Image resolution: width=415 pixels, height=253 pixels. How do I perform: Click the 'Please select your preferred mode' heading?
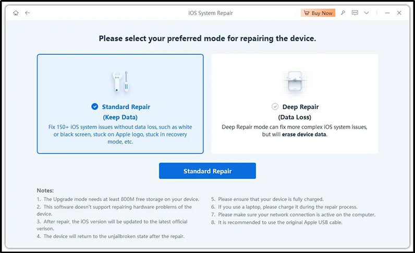click(x=207, y=39)
